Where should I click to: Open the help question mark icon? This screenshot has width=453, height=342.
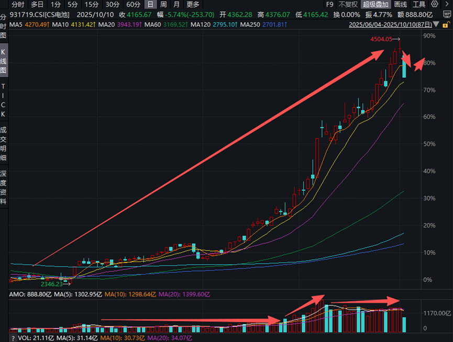[x=13, y=338]
